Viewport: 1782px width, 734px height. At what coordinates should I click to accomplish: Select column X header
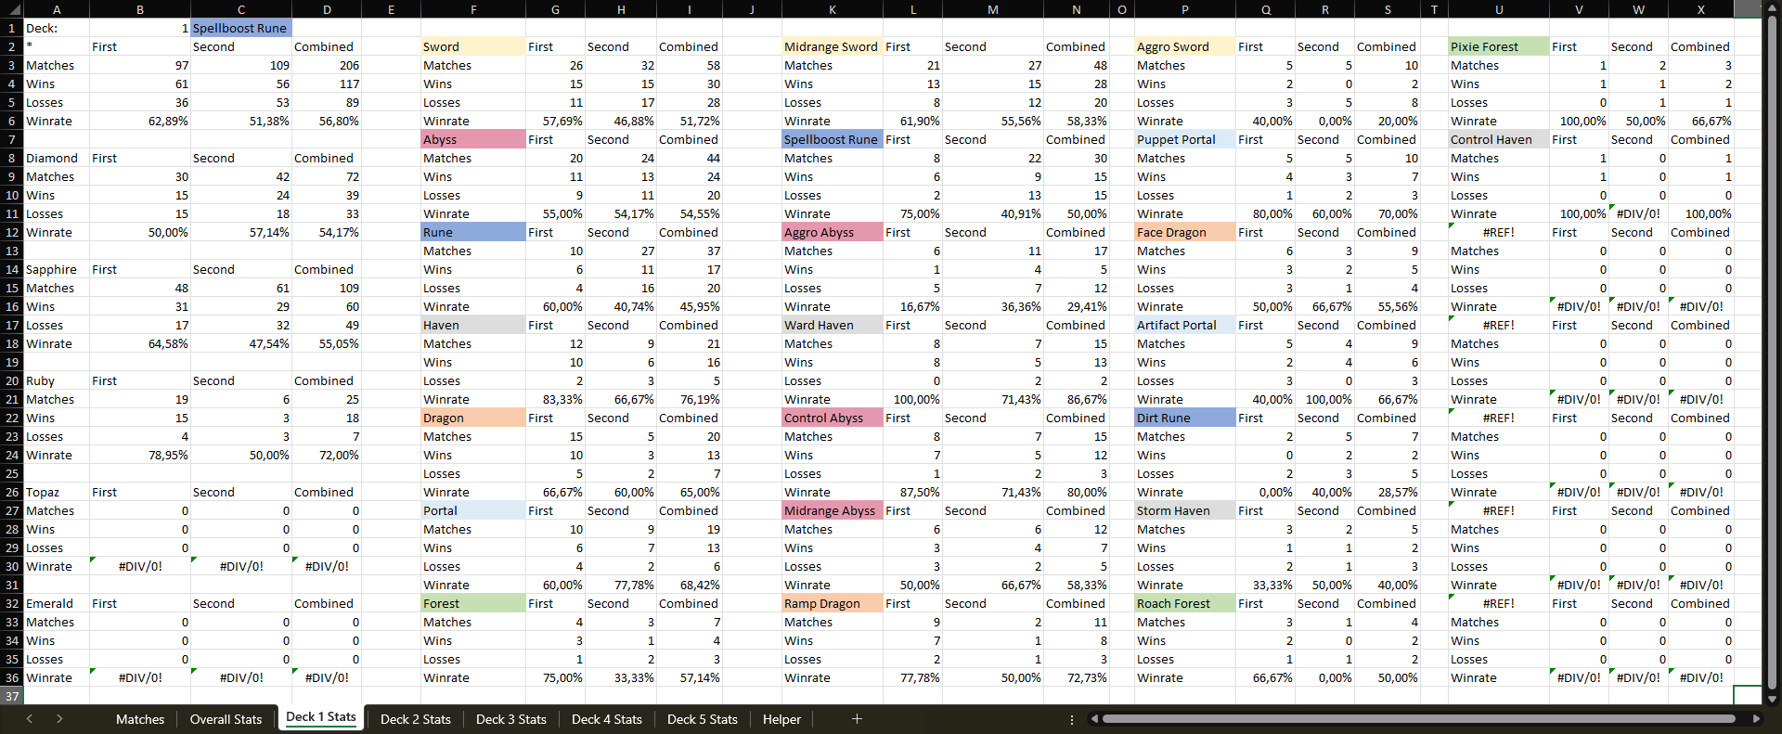coord(1700,9)
